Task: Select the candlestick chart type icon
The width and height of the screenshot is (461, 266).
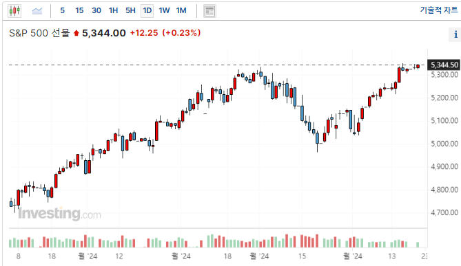Action: pos(14,11)
